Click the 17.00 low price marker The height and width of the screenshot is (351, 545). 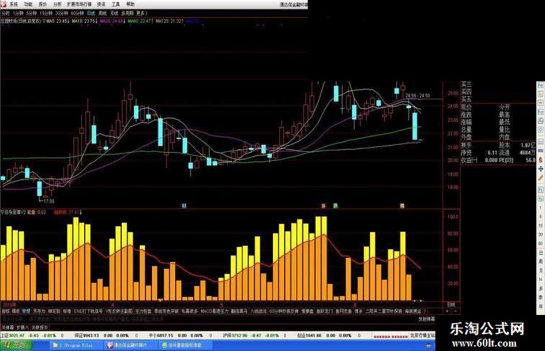click(x=48, y=201)
